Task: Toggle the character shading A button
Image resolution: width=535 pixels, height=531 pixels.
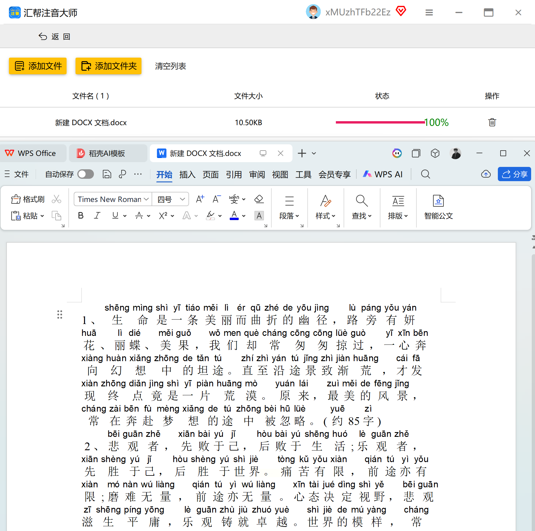Action: coord(259,216)
